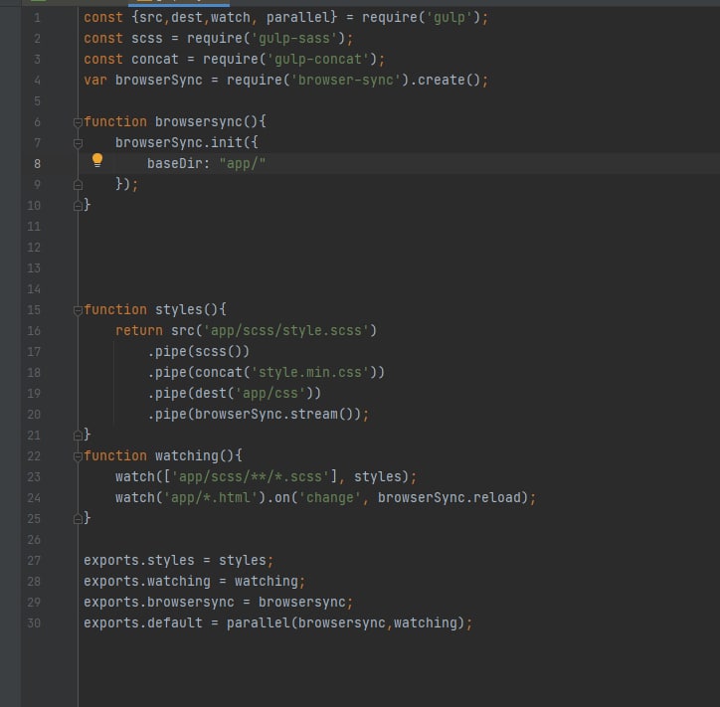This screenshot has width=720, height=707.
Task: Click exports.watching on line 28
Action: (147, 581)
